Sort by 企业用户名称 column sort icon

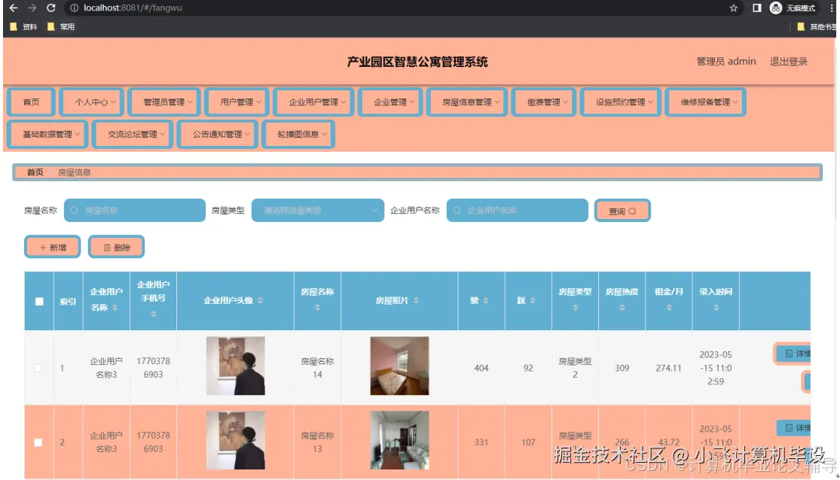[115, 308]
